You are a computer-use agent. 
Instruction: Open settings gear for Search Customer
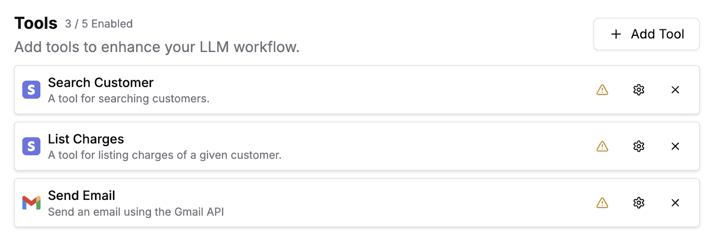tap(639, 90)
